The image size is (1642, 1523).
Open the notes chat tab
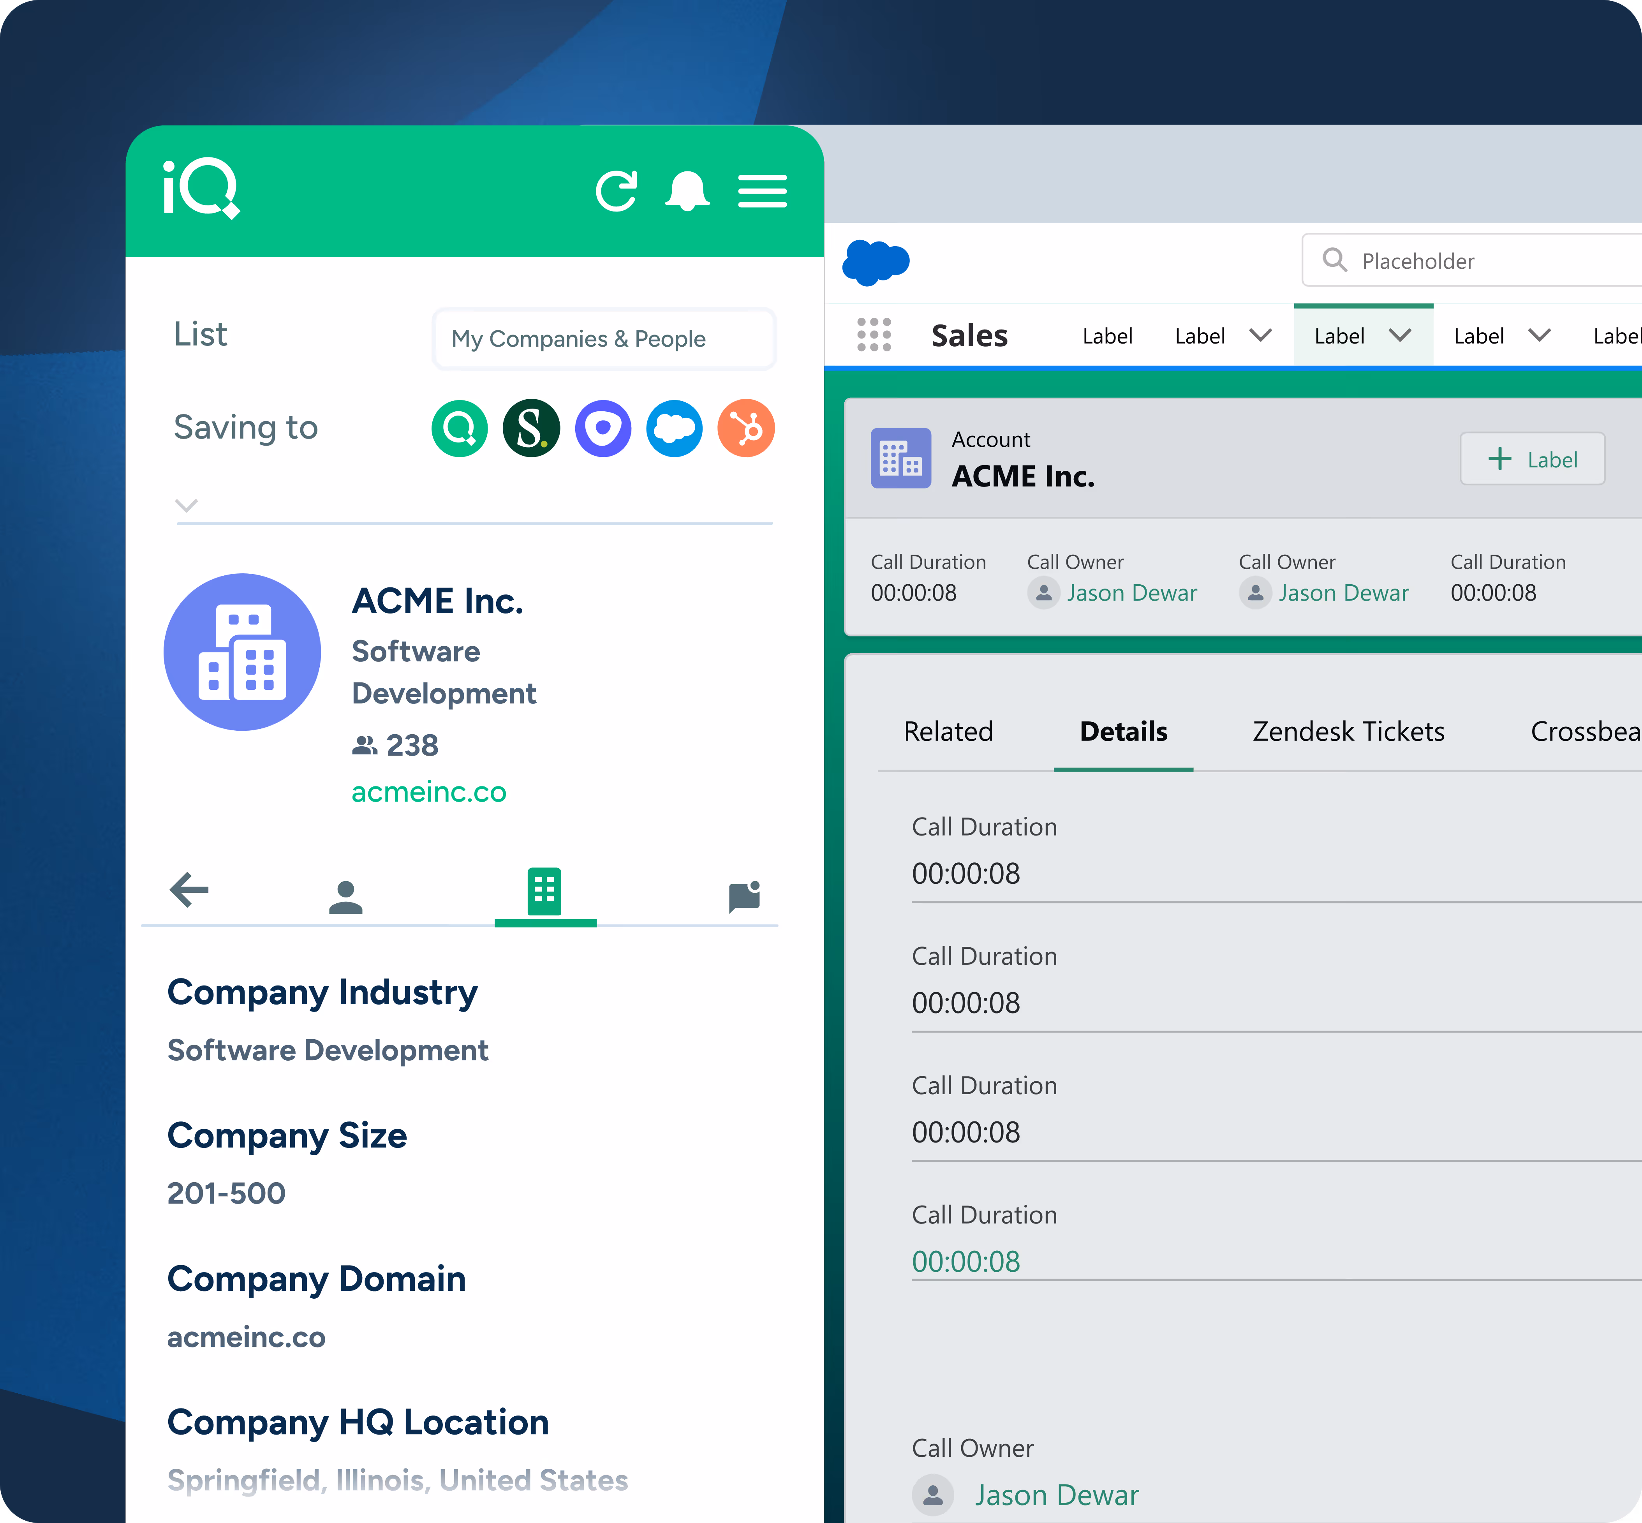745,897
